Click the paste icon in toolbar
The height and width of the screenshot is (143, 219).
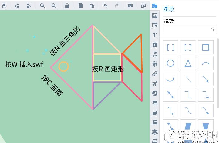coord(92,5)
